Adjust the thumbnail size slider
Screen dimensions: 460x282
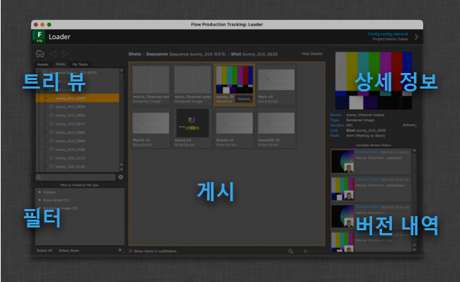coord(310,252)
